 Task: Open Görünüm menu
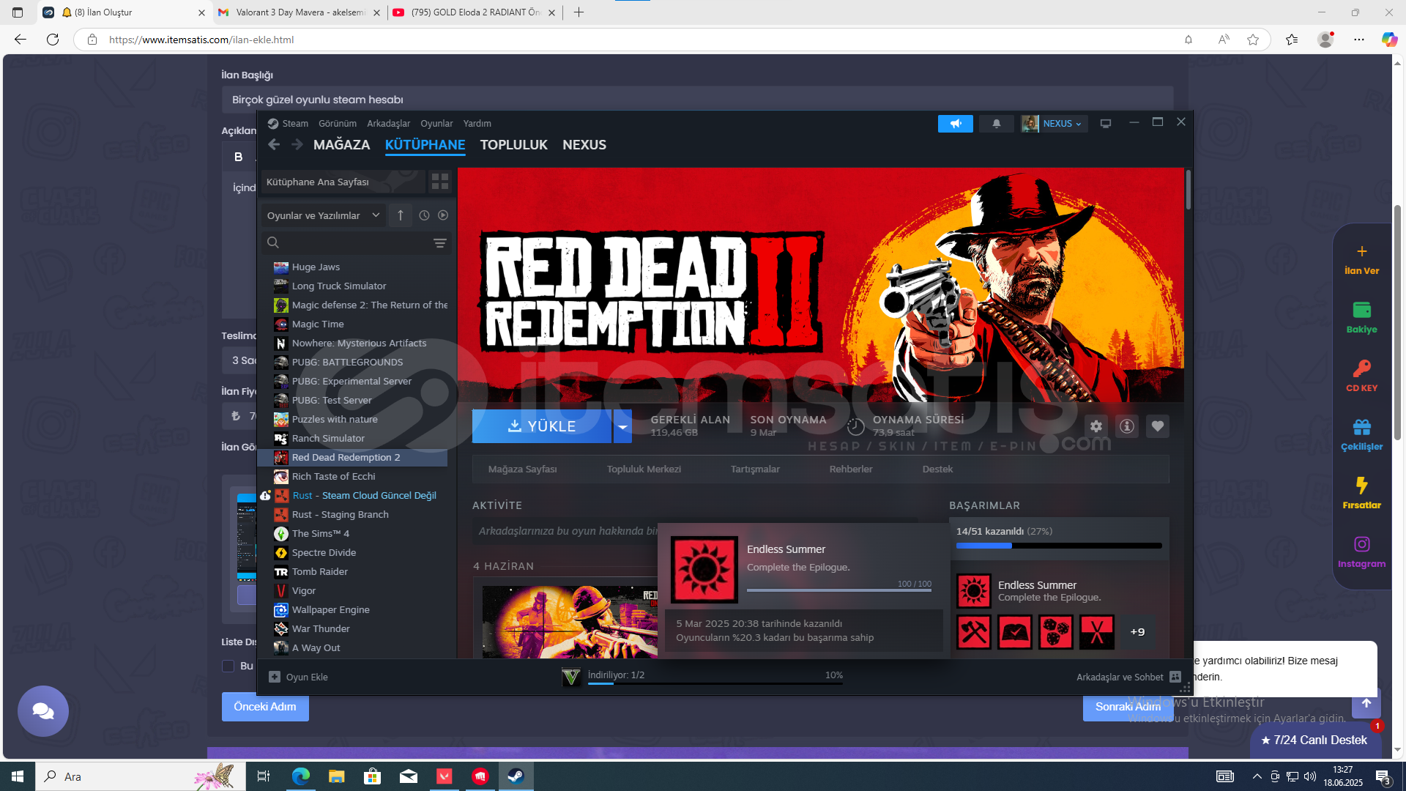point(338,124)
